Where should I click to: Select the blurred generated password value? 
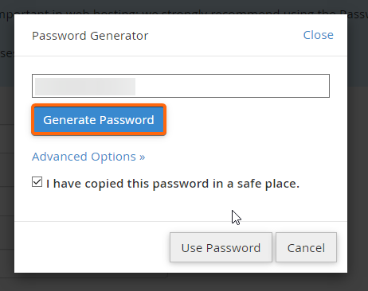[x=85, y=87]
